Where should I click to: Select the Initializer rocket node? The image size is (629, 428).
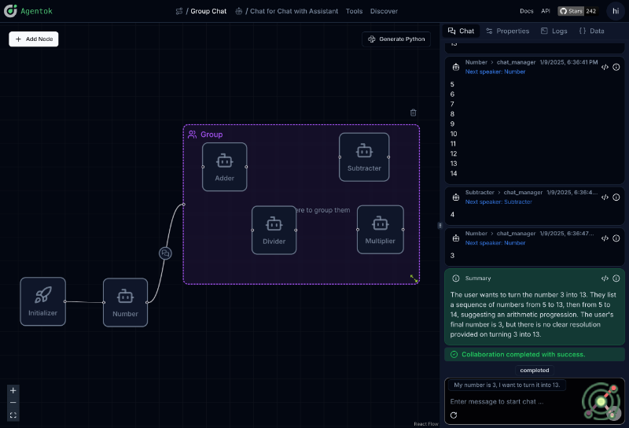pos(43,301)
